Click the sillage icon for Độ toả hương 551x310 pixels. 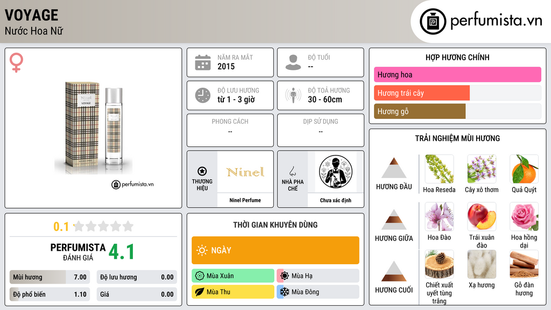293,95
